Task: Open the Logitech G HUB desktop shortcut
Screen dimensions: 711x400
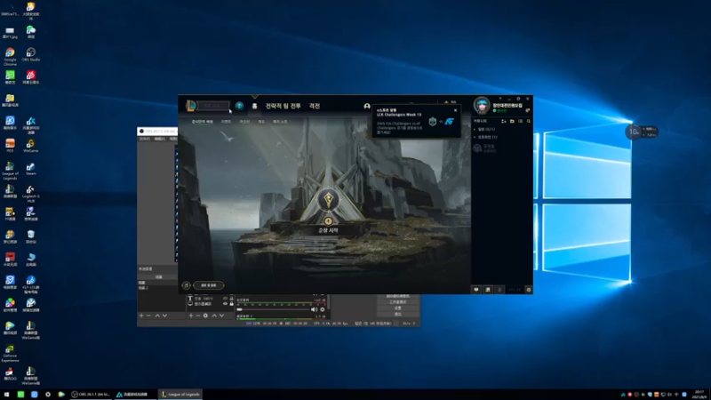Action: (x=31, y=194)
